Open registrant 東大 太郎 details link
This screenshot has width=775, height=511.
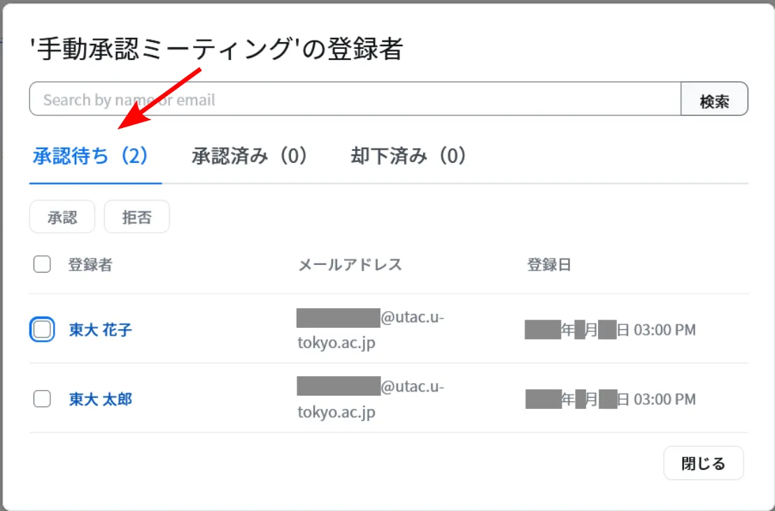click(100, 399)
